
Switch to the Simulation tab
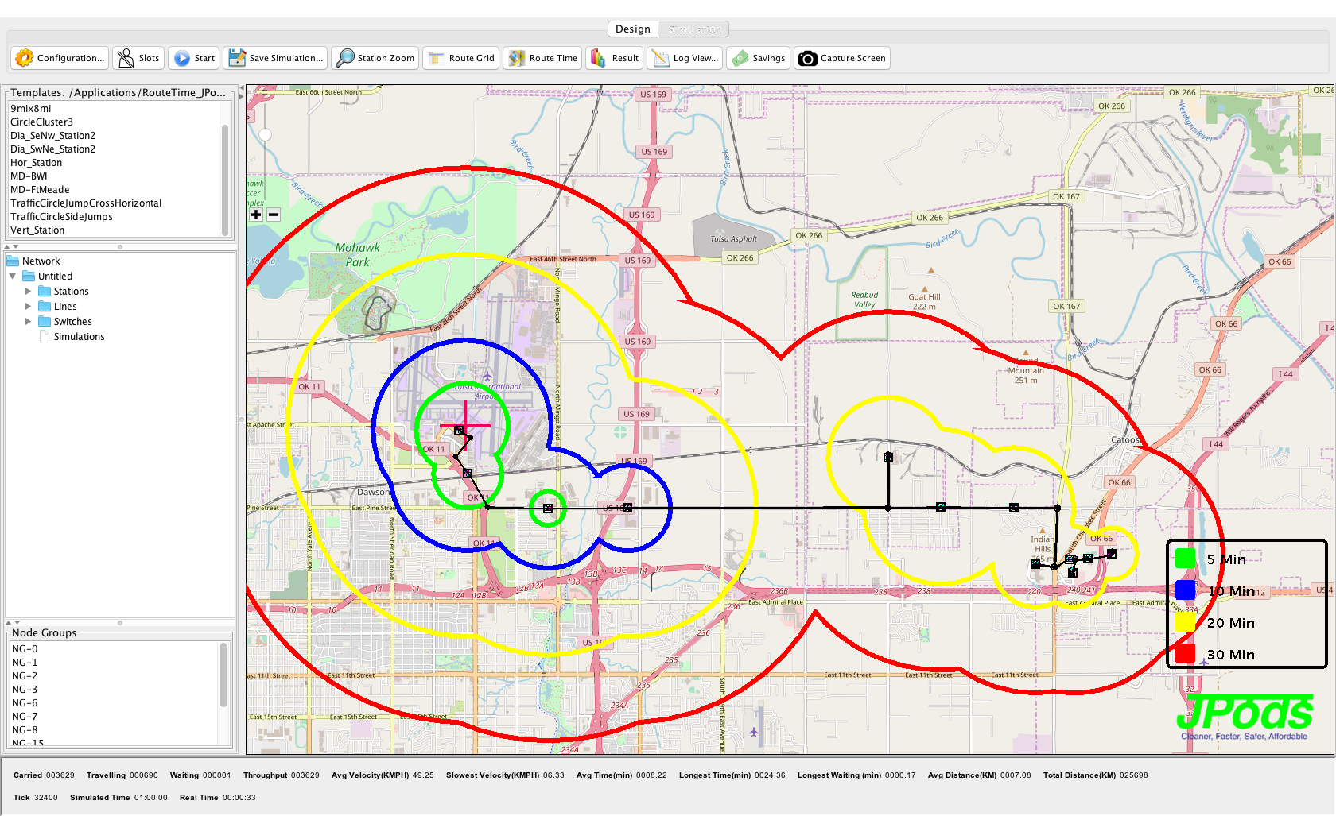coord(694,29)
